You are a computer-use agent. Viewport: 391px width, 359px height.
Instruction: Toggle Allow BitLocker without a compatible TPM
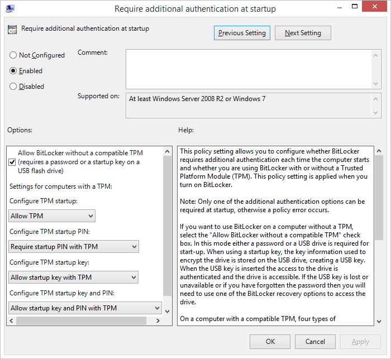click(x=13, y=162)
